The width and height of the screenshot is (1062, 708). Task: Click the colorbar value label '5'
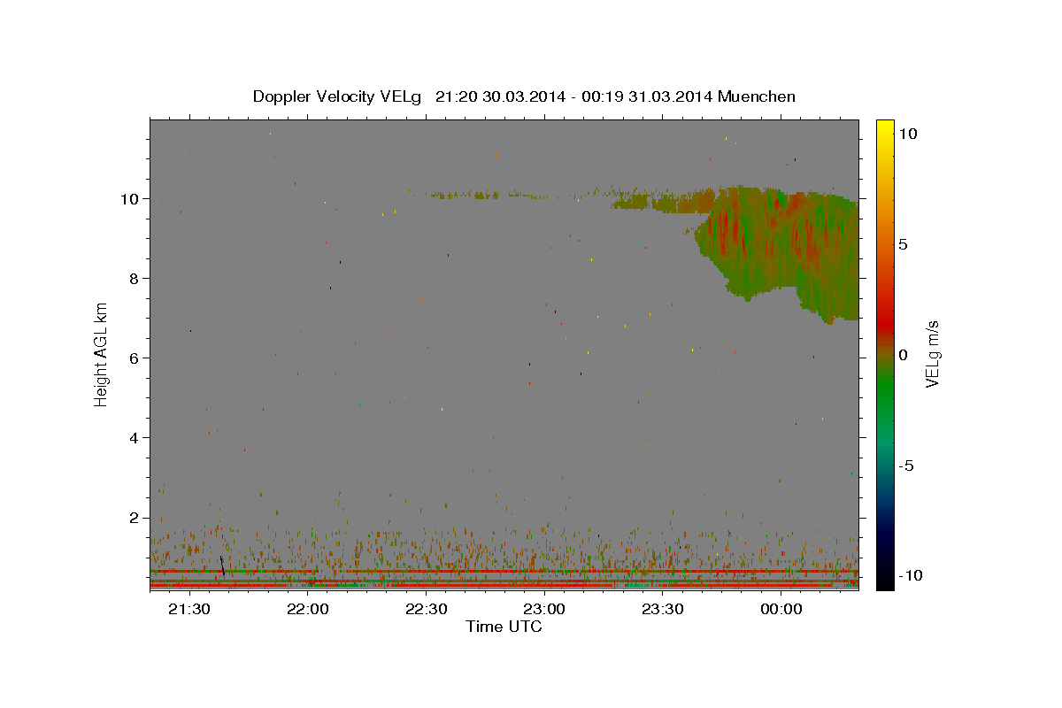click(x=904, y=244)
